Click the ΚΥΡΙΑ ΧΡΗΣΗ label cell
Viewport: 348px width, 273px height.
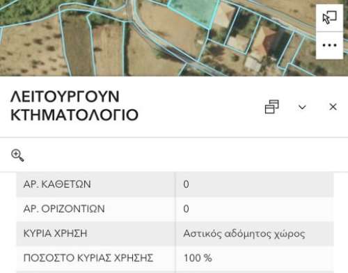96,233
